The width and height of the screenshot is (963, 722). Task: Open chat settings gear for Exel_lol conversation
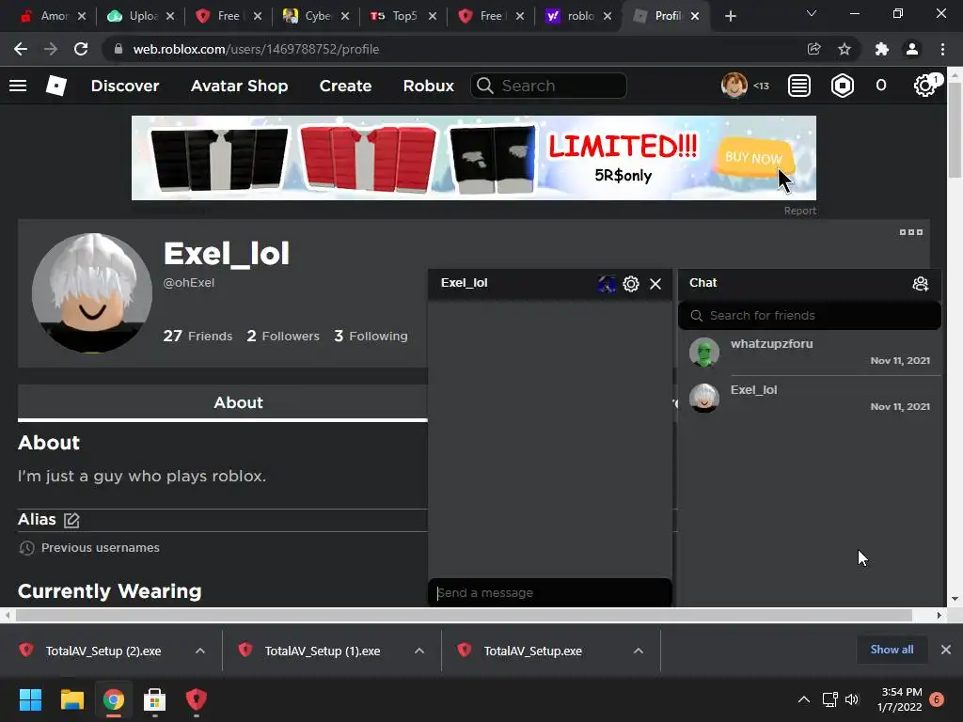pos(631,284)
